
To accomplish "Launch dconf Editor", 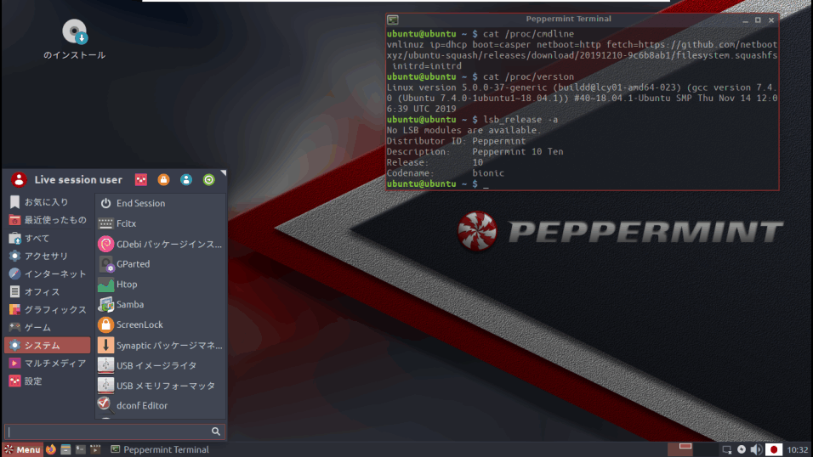I will coord(160,405).
